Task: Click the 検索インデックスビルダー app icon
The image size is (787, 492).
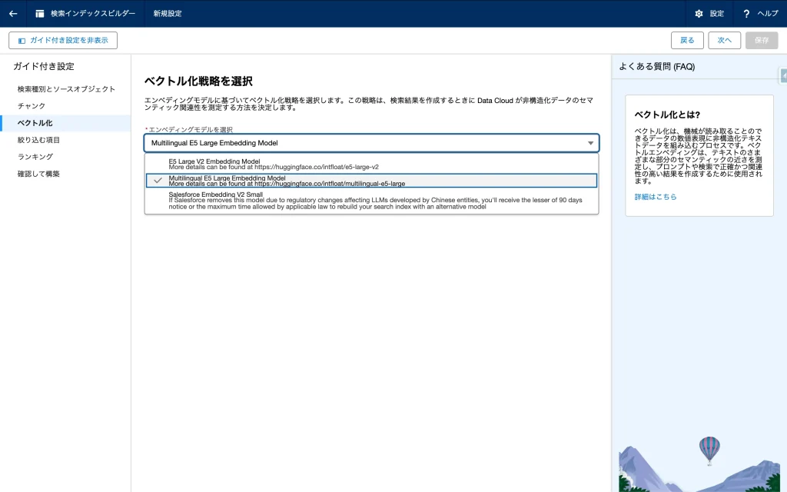Action: click(x=40, y=14)
